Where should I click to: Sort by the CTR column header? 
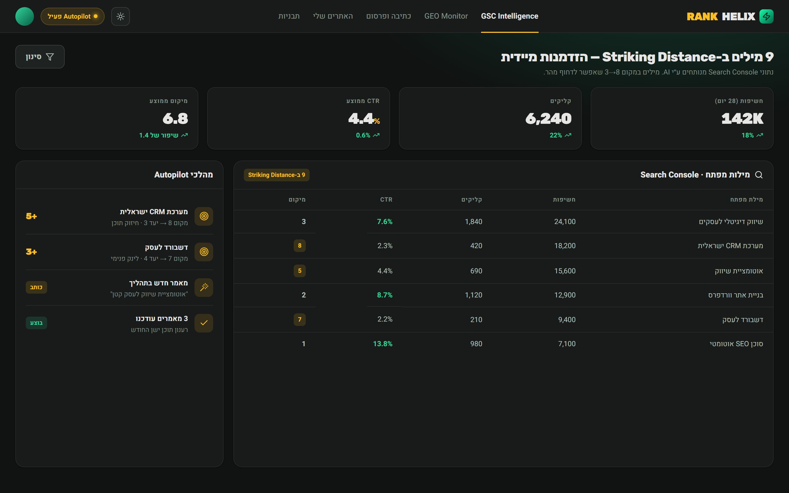386,200
